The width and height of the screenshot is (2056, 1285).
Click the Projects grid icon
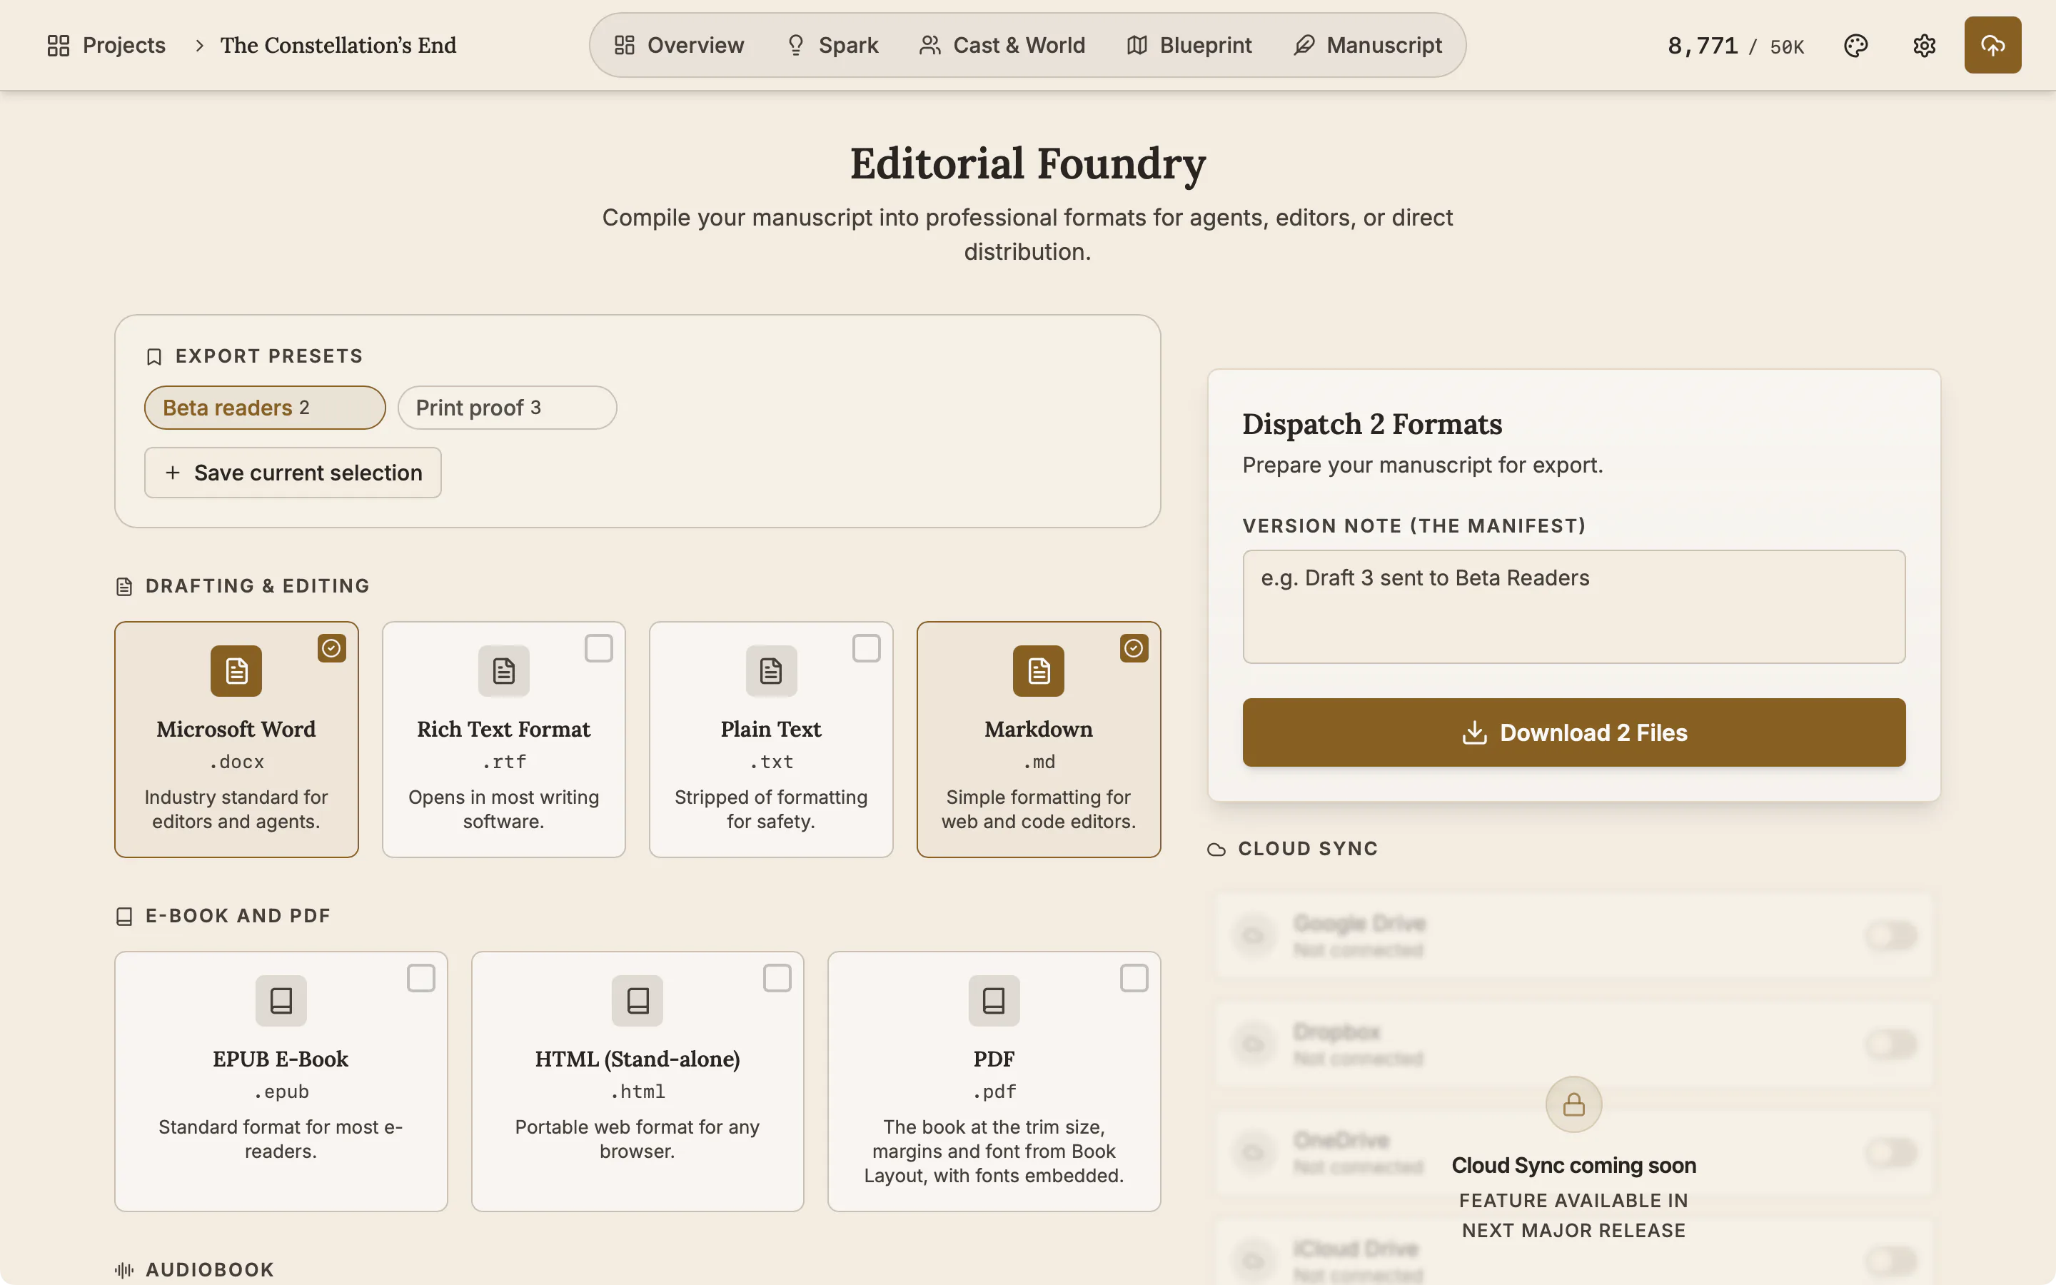tap(59, 45)
